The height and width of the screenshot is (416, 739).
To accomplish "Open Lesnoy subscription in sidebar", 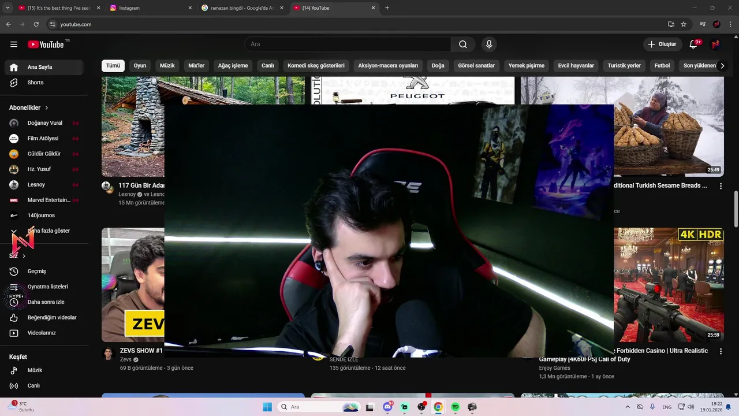I will pos(44,185).
